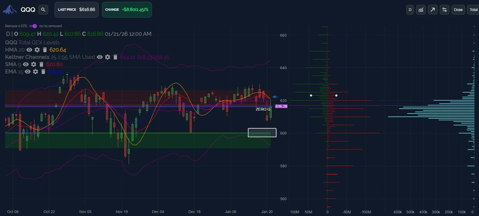Hide the Keltner Channels indicator
479x216 pixels.
coord(100,57)
